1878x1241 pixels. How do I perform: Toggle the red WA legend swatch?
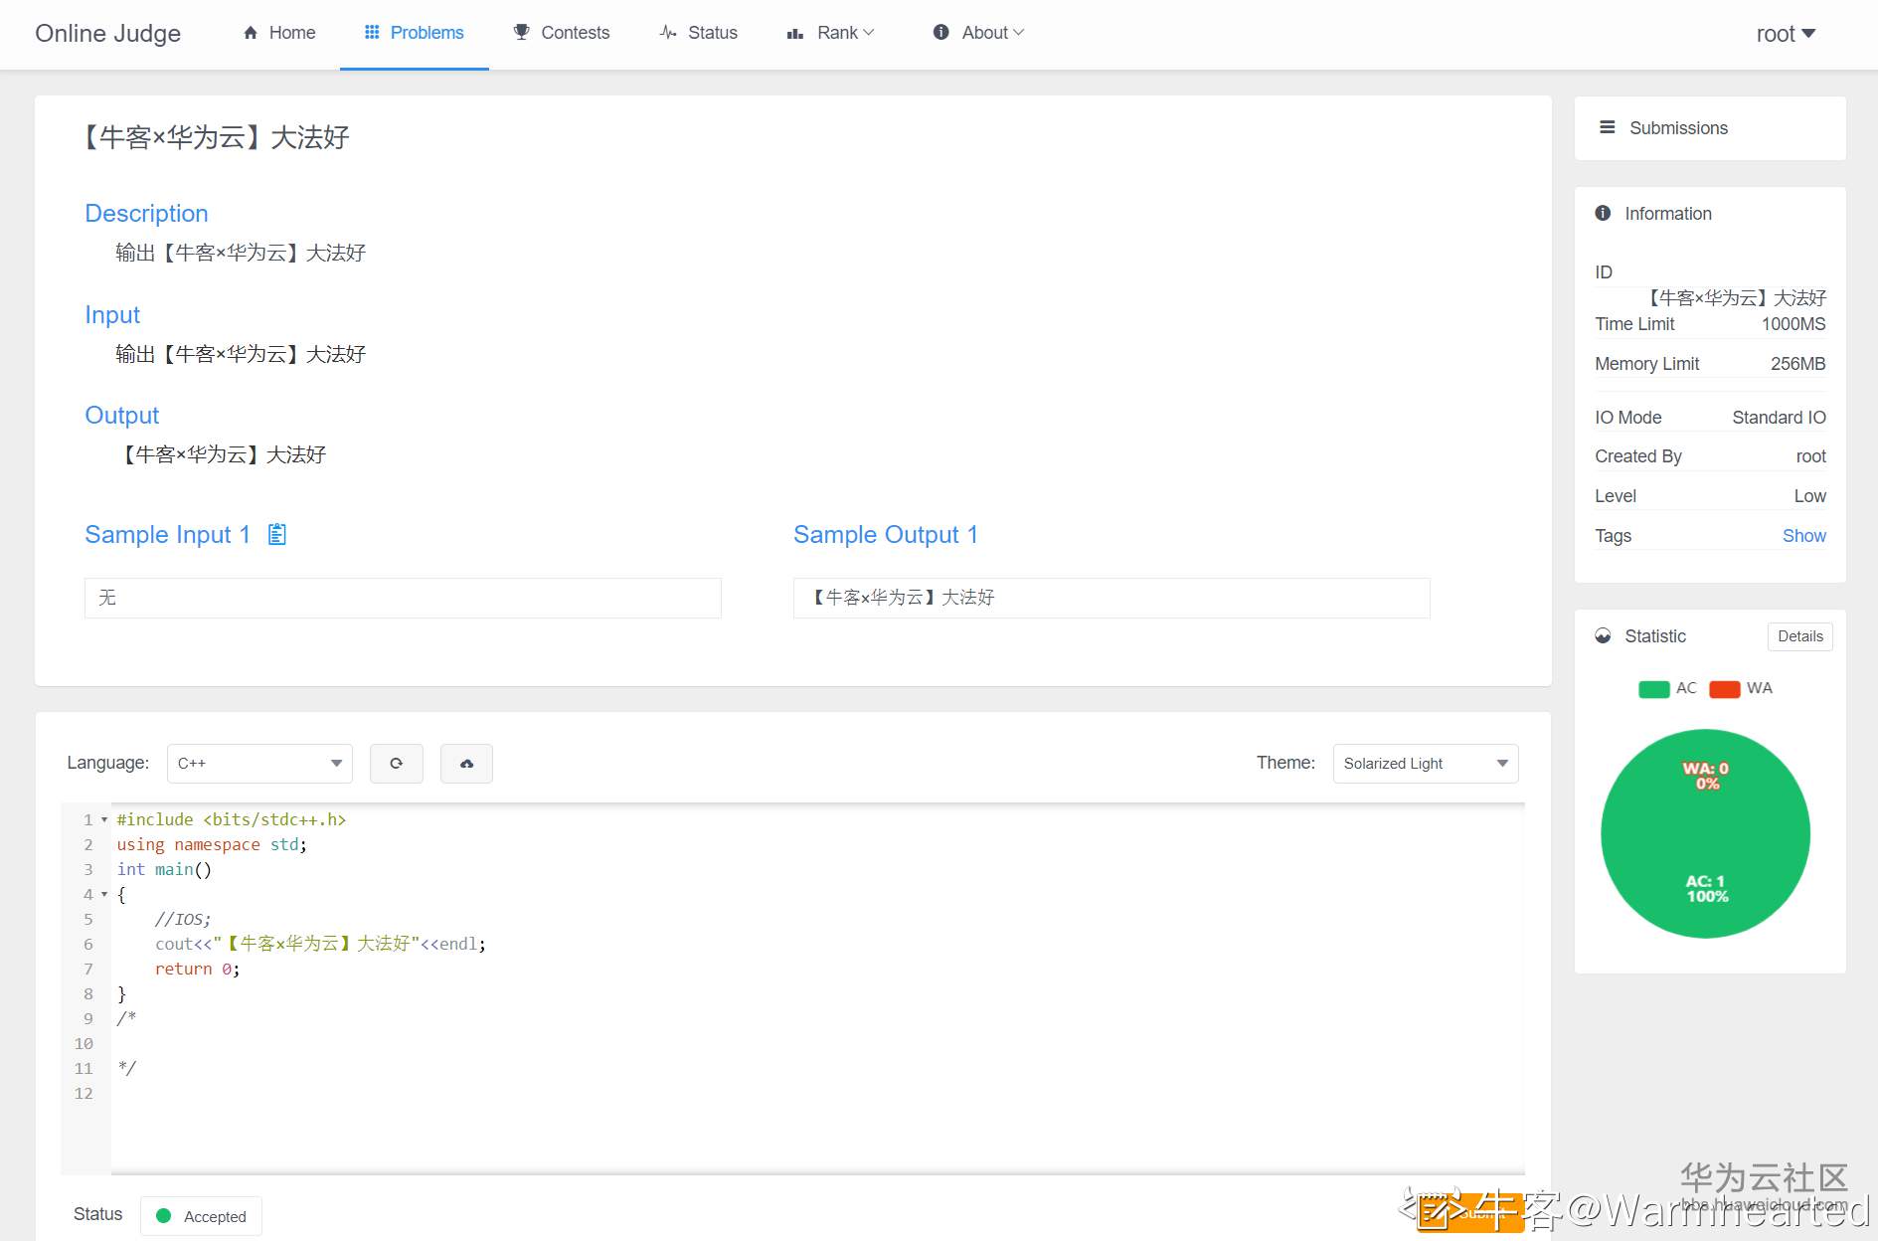pyautogui.click(x=1725, y=689)
